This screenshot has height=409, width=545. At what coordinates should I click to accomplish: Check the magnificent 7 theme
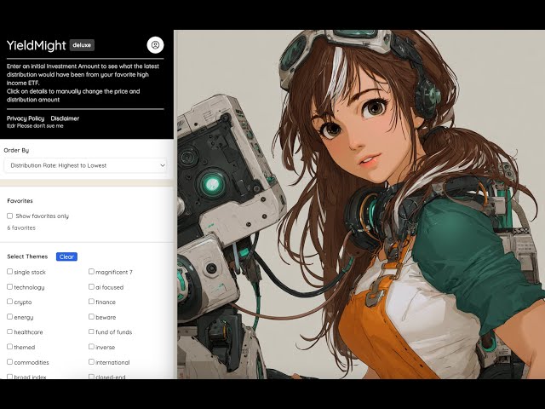[91, 272]
